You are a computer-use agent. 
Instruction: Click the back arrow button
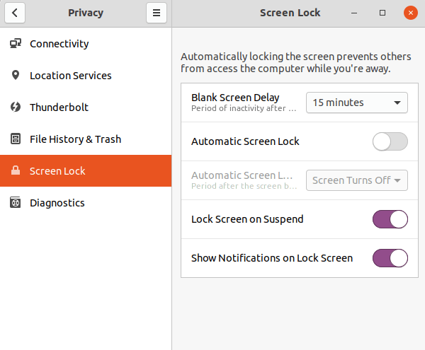pyautogui.click(x=15, y=13)
